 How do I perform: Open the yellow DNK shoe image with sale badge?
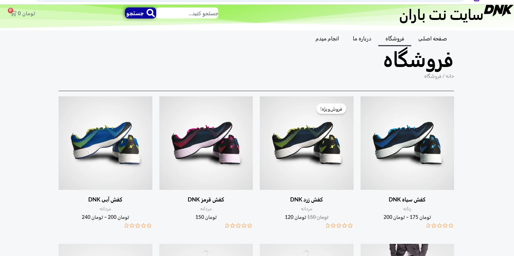point(307,143)
